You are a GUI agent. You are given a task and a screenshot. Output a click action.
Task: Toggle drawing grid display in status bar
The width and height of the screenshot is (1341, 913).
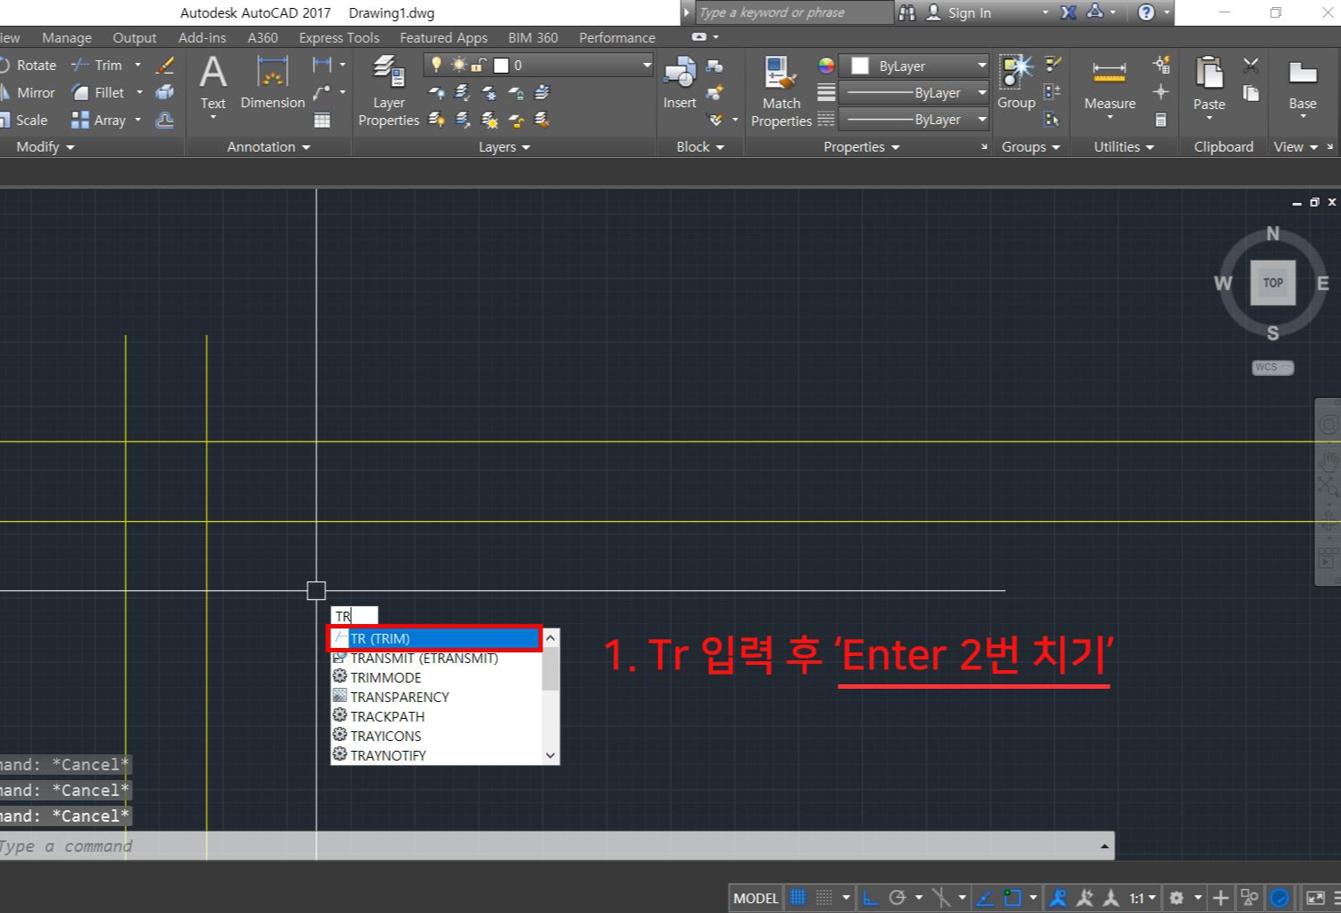pos(798,898)
